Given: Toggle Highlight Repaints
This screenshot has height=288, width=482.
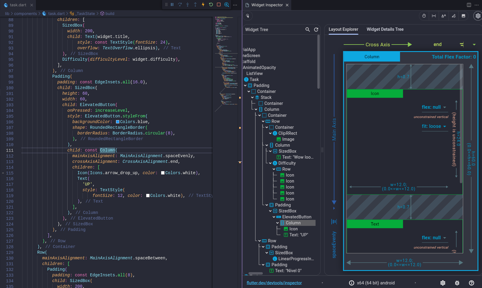Looking at the screenshot, I should pos(454,16).
